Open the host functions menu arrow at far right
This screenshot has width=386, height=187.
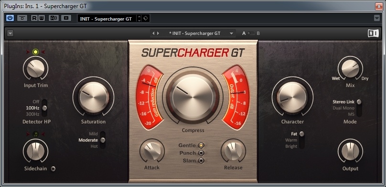[376, 18]
